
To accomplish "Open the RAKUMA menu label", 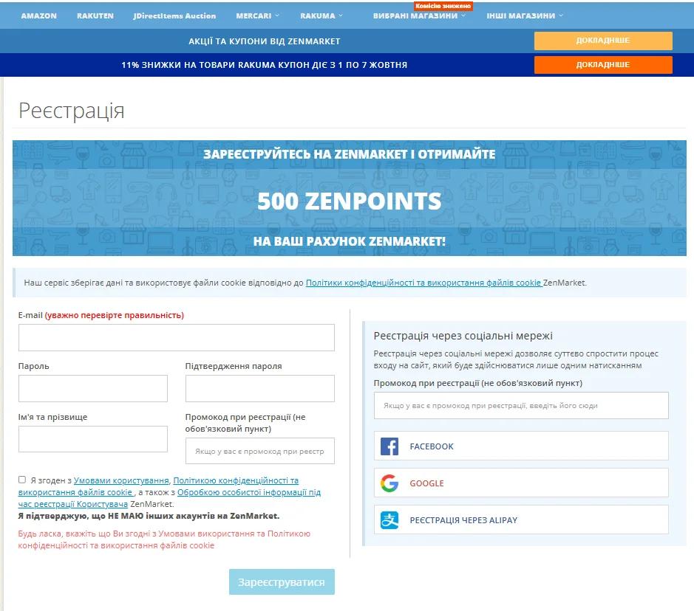I will point(317,15).
